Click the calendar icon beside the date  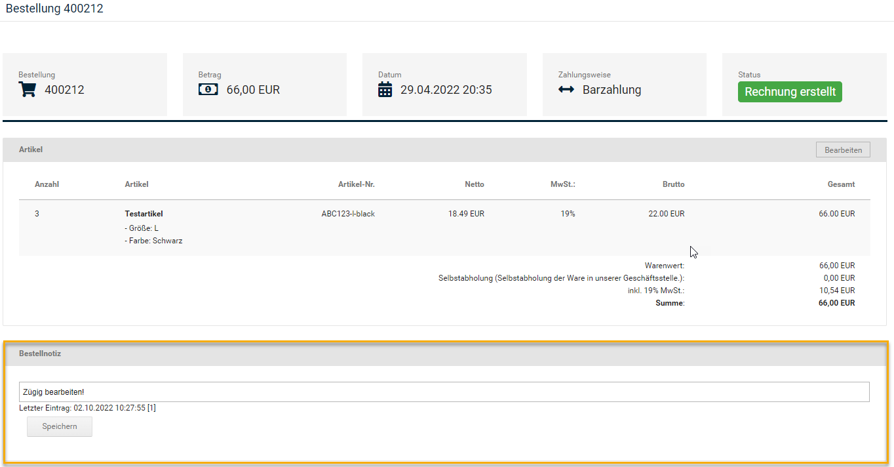tap(385, 90)
